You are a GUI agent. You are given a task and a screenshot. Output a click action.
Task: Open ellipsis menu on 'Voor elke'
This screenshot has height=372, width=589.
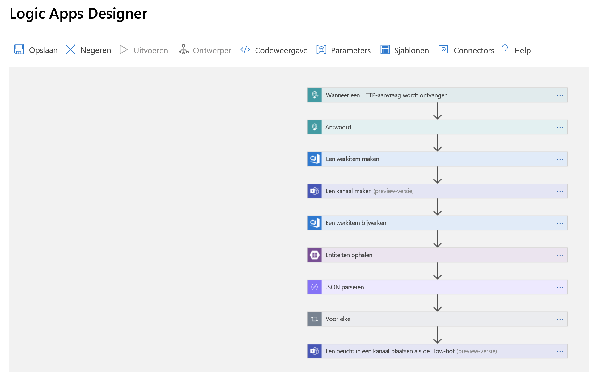[x=560, y=319]
